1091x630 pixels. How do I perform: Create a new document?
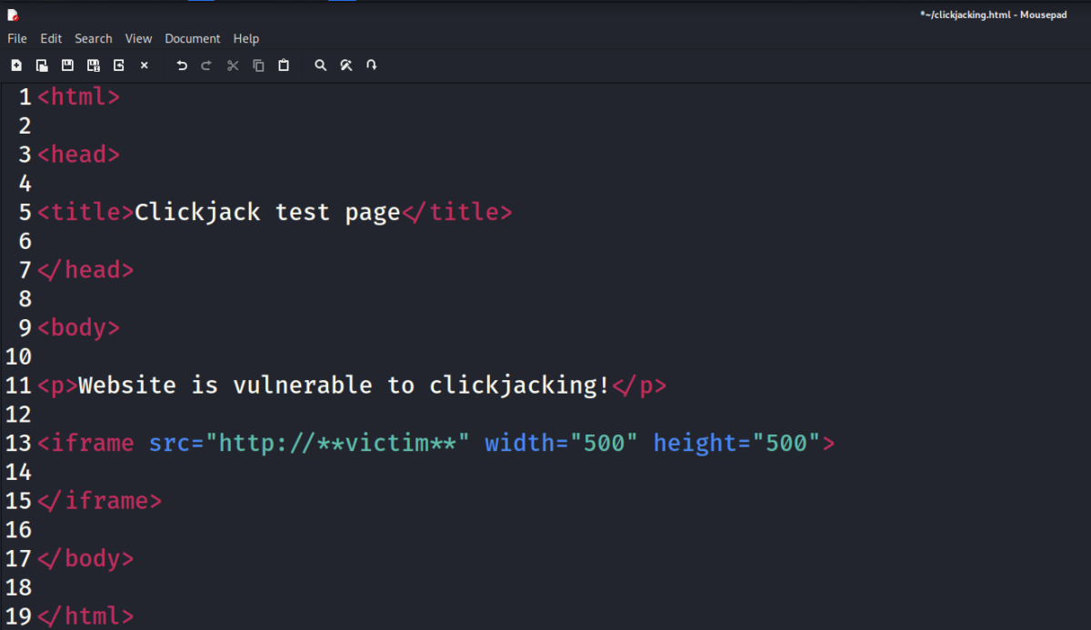(16, 65)
